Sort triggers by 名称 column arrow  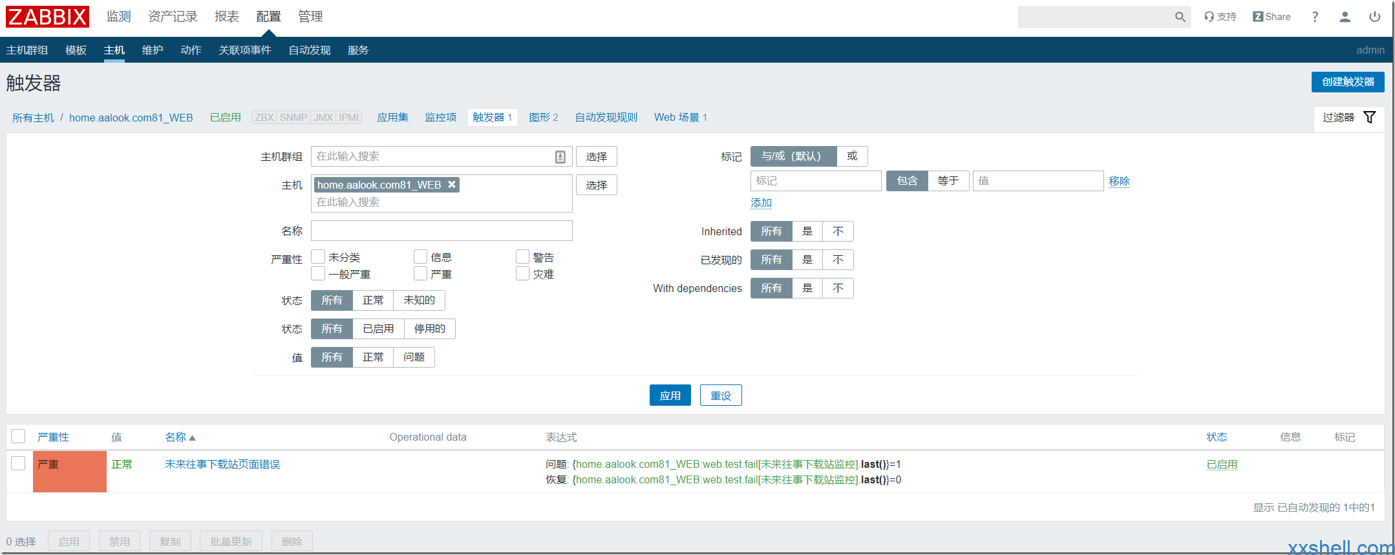192,438
